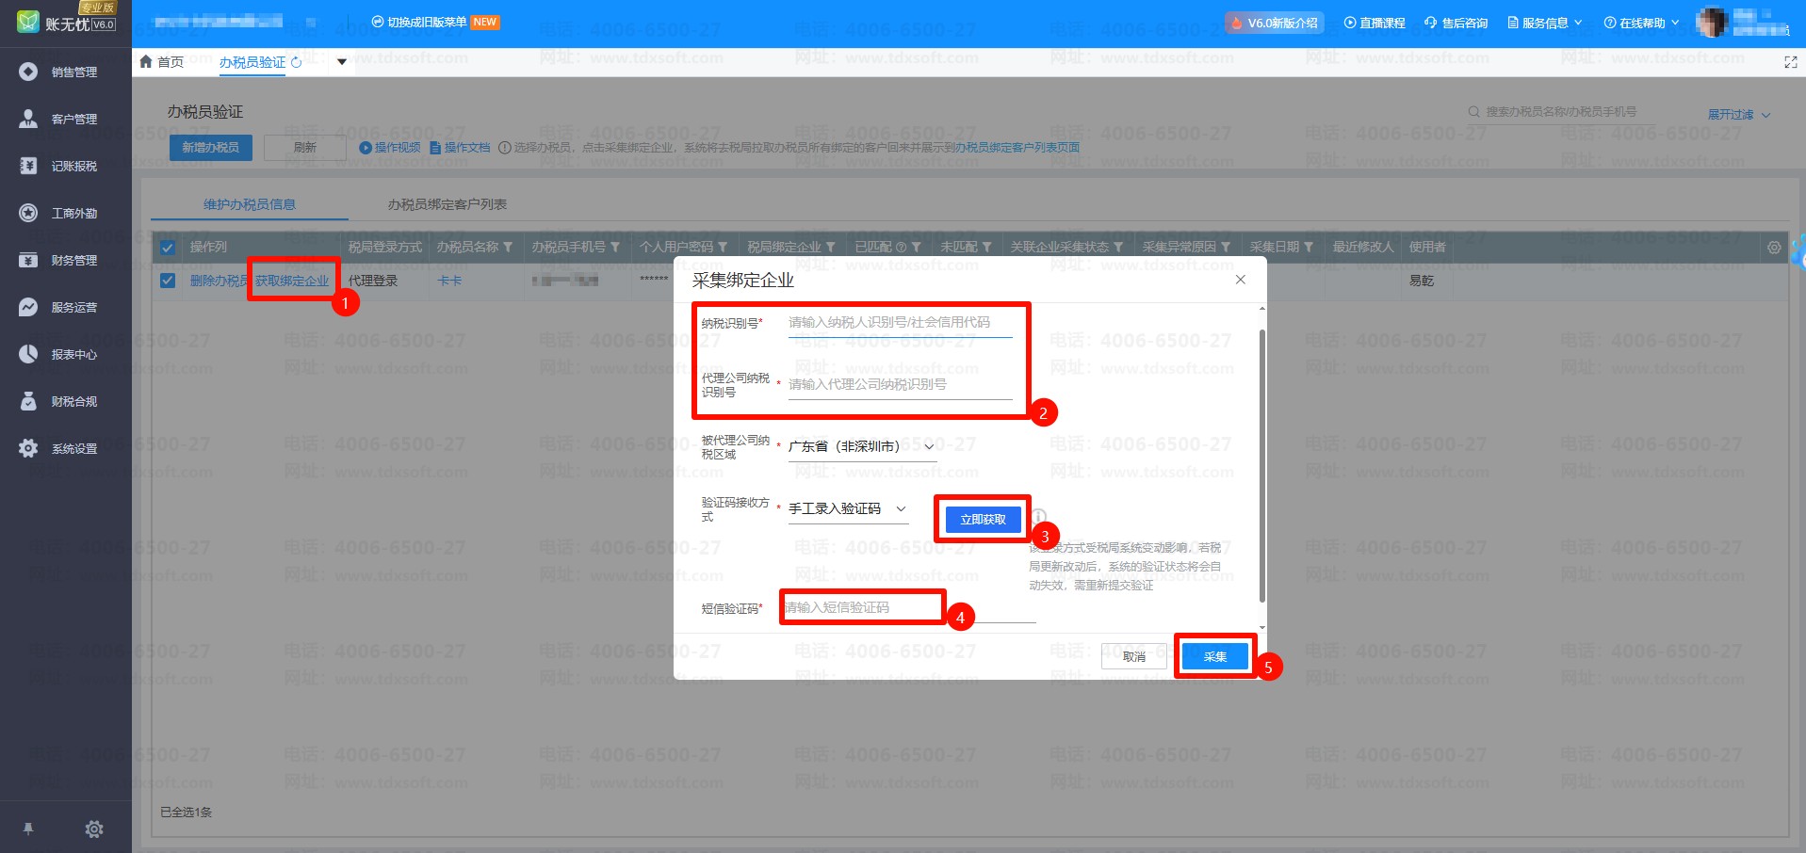Uncheck the first row checkbox
Screen dimensions: 1806x853
pyautogui.click(x=168, y=281)
